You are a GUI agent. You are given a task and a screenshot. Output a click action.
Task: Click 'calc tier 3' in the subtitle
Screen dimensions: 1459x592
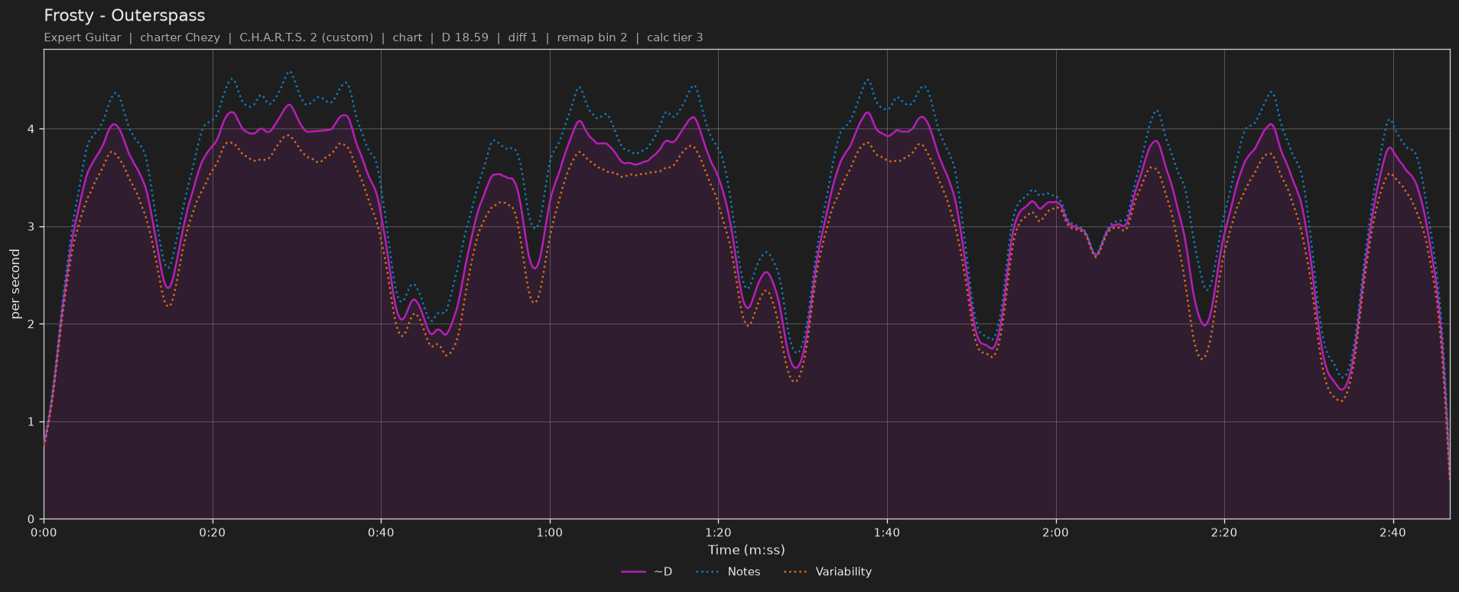tap(674, 37)
